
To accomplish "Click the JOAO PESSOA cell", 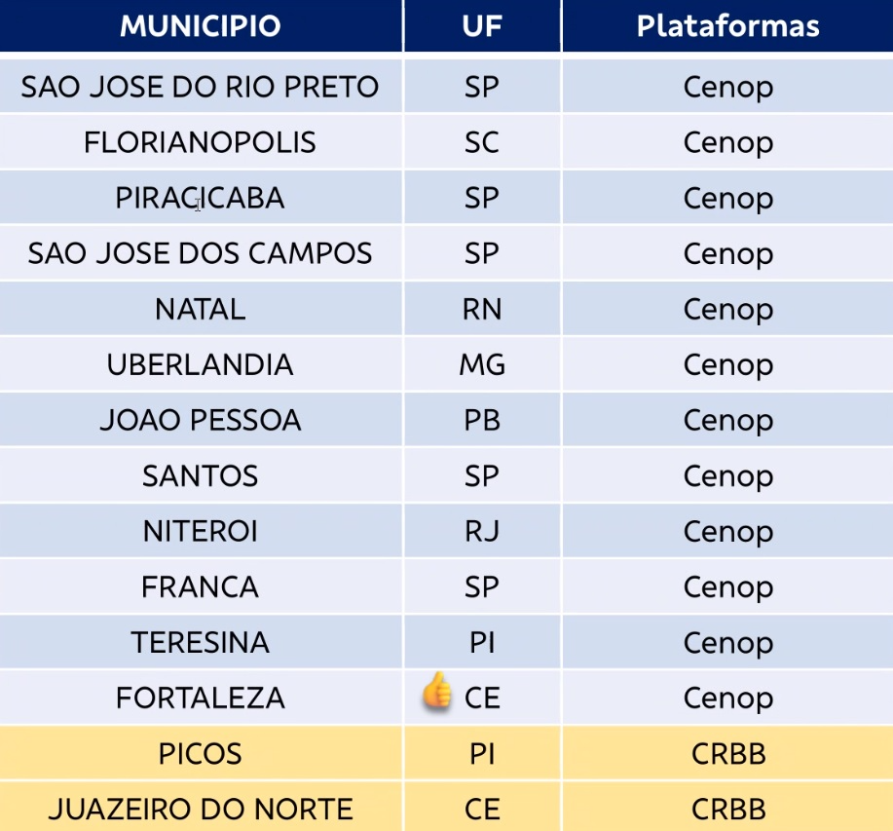I will pyautogui.click(x=201, y=420).
